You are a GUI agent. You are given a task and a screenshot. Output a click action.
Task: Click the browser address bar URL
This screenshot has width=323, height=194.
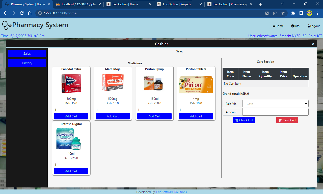pyautogui.click(x=60, y=13)
